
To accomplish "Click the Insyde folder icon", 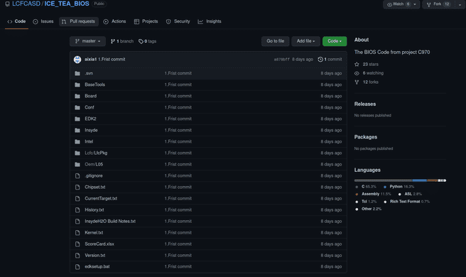I will pyautogui.click(x=77, y=130).
